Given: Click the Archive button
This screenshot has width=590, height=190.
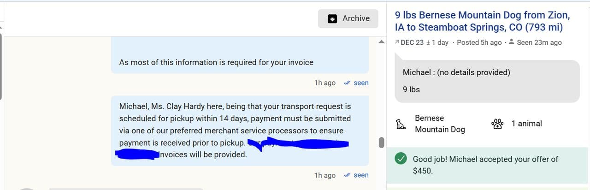Looking at the screenshot, I should pyautogui.click(x=348, y=18).
